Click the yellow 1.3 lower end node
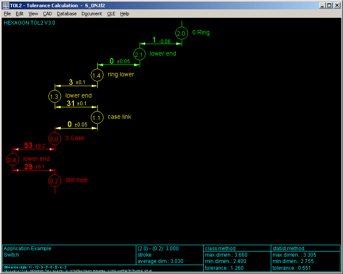Screen dimensions: 343x274 55,96
